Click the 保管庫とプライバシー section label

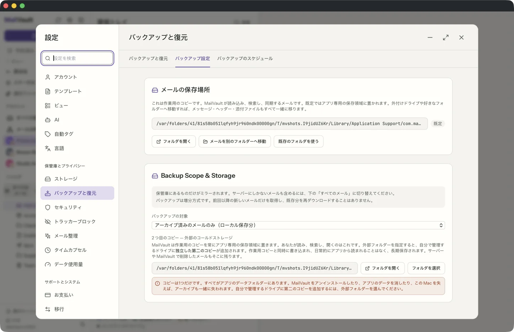coord(65,166)
